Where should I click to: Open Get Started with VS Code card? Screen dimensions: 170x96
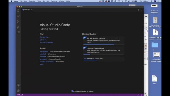click(x=103, y=40)
